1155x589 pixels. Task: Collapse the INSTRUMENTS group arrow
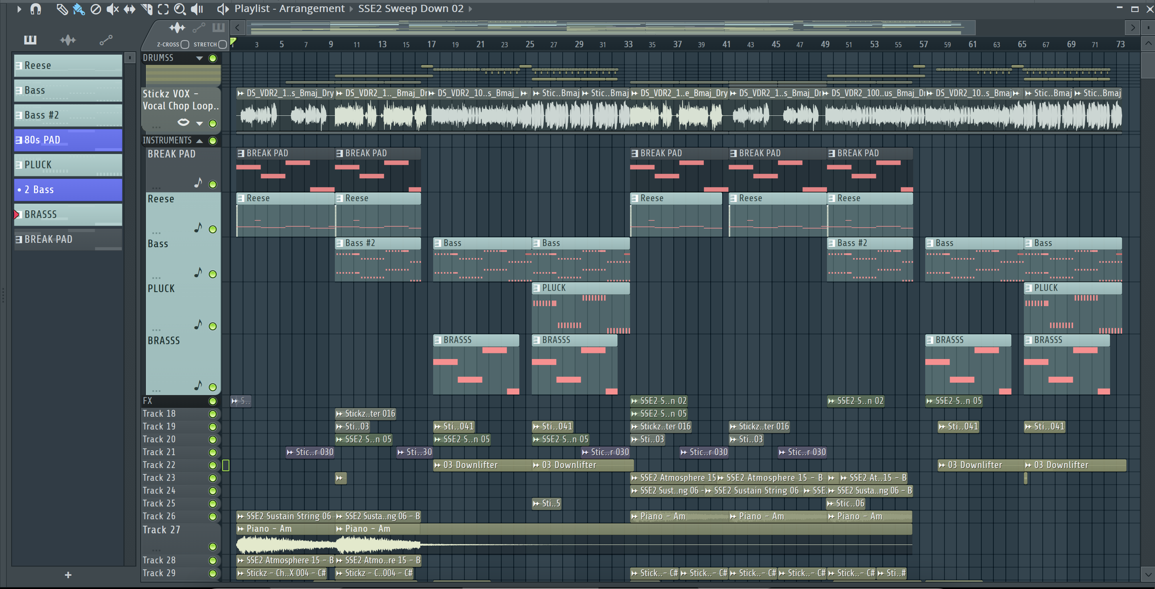coord(200,141)
